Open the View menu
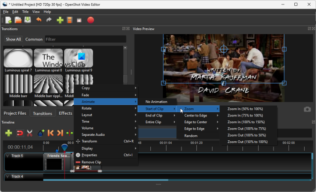316x192 pixels. [x=36, y=12]
